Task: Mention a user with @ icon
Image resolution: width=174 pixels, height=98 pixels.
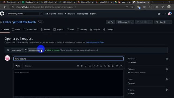Action: [113, 66]
